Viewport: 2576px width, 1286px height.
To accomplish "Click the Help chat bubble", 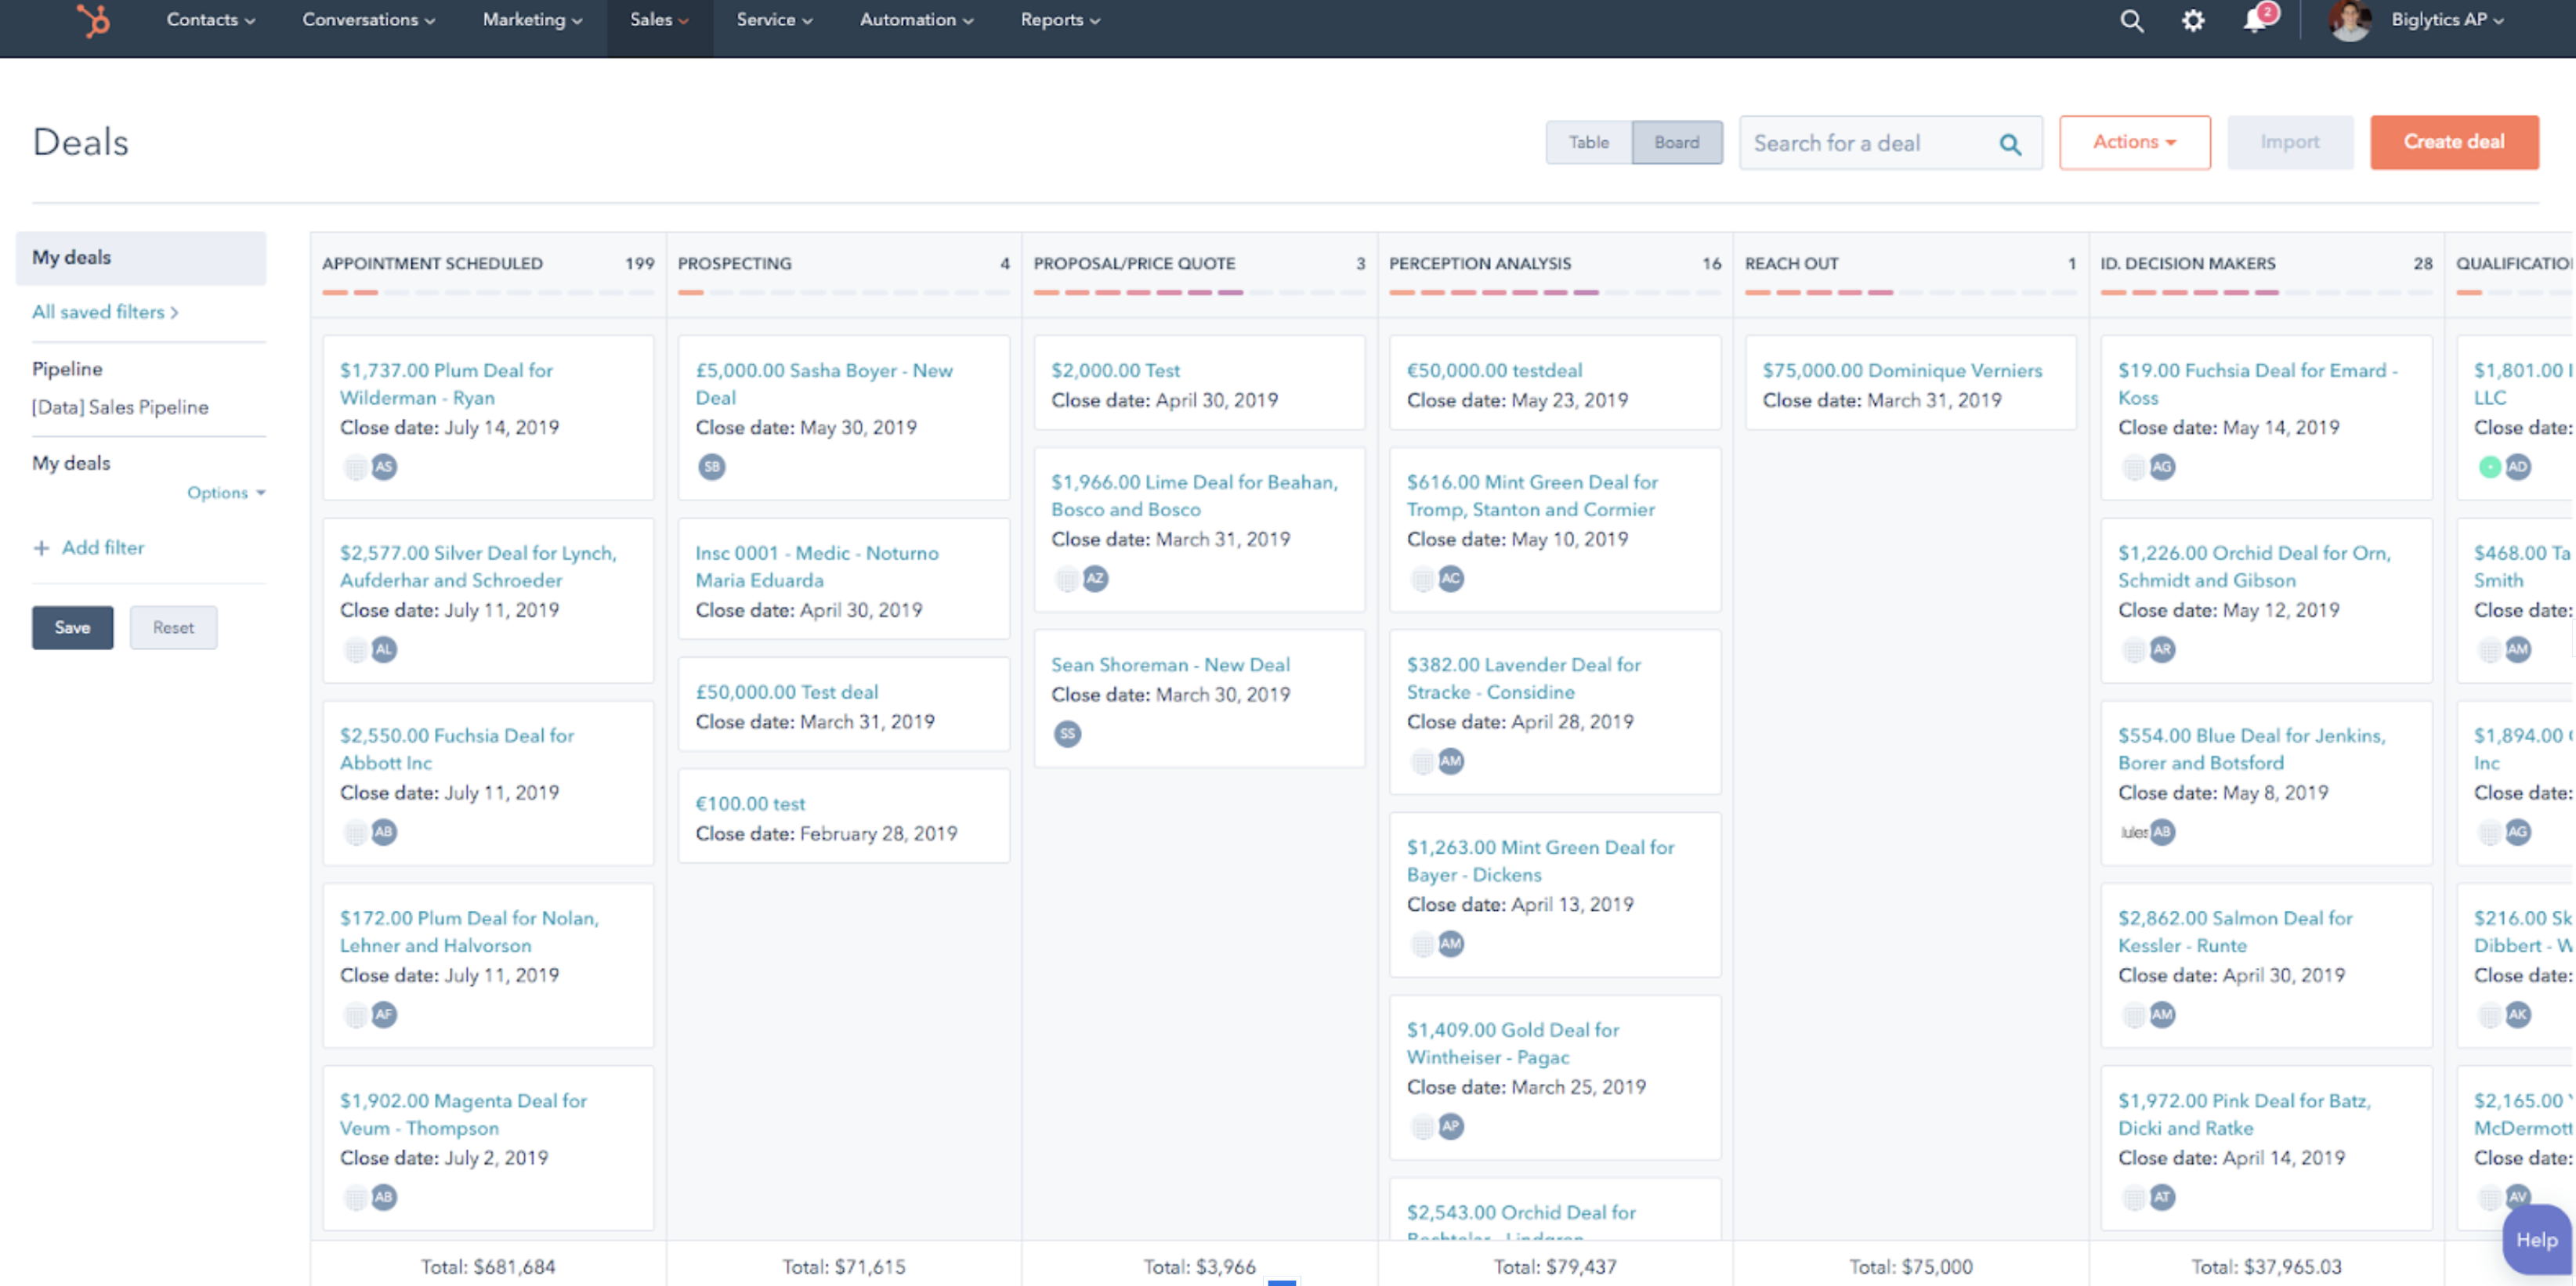I will tap(2535, 1240).
